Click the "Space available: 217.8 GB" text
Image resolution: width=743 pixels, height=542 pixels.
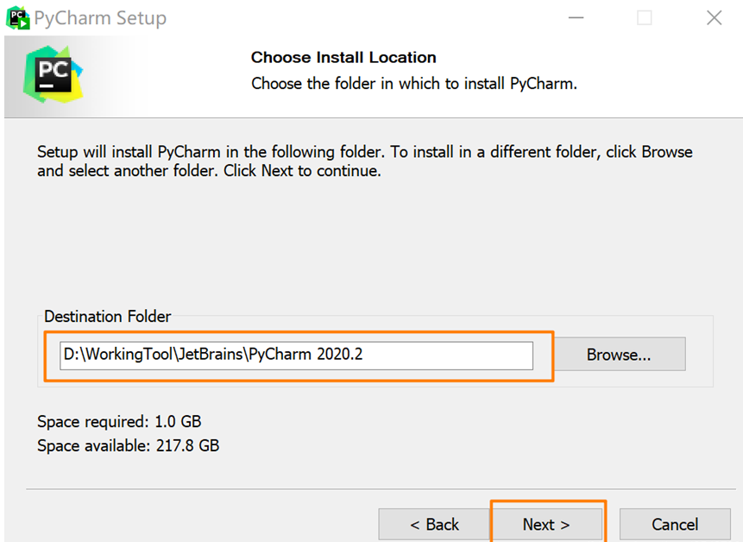[x=128, y=446]
